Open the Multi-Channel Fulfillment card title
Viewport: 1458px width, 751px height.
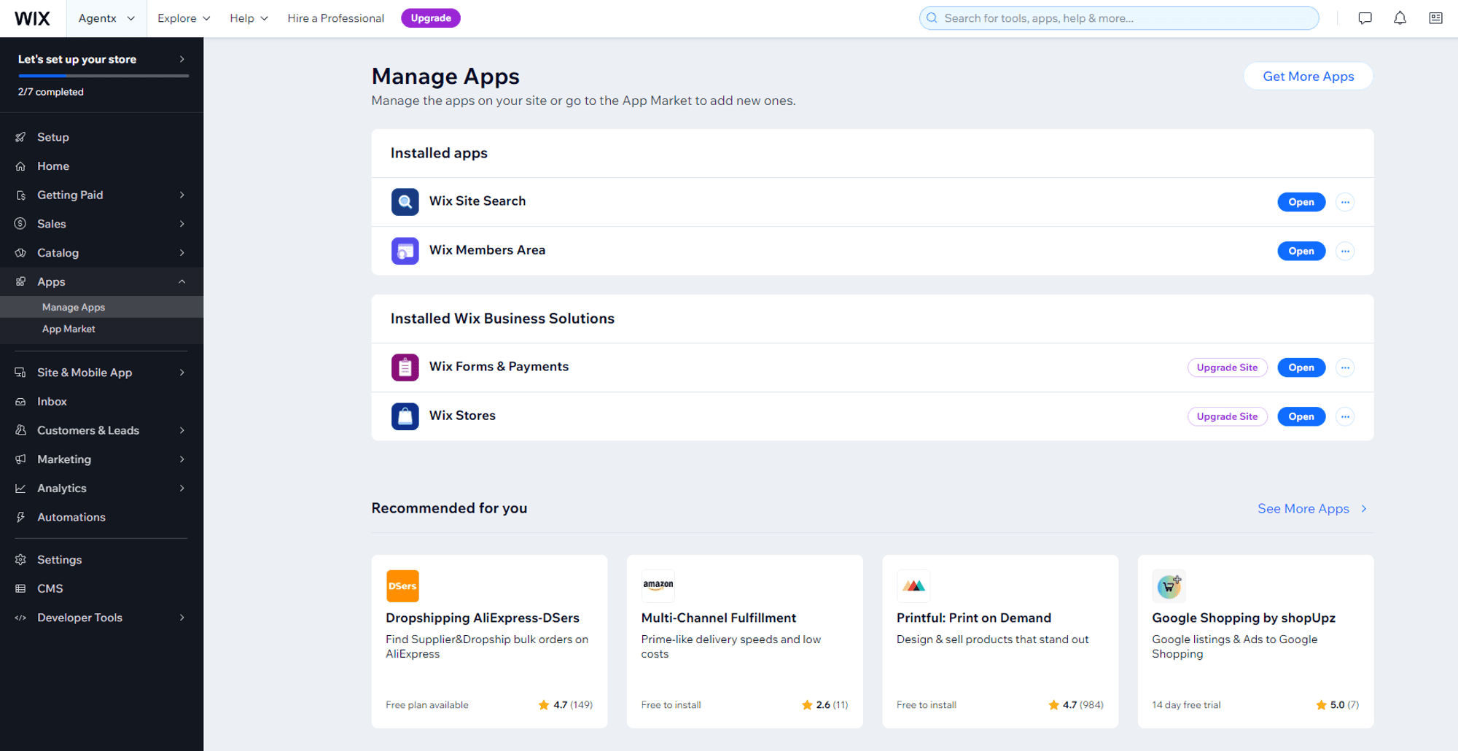tap(718, 618)
